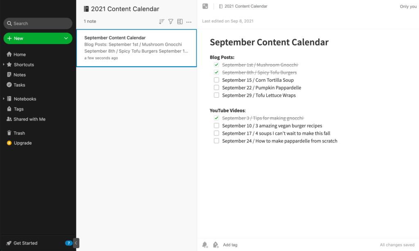Click the Upgrade link in sidebar
The image size is (419, 251).
point(23,143)
